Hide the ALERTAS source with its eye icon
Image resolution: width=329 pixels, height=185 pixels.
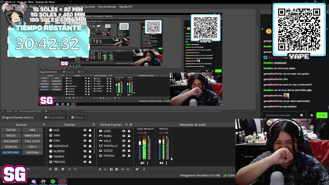tap(85, 151)
